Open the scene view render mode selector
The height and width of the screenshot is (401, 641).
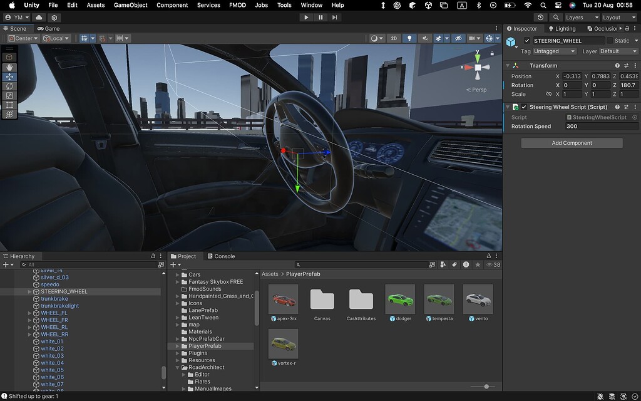pyautogui.click(x=376, y=38)
